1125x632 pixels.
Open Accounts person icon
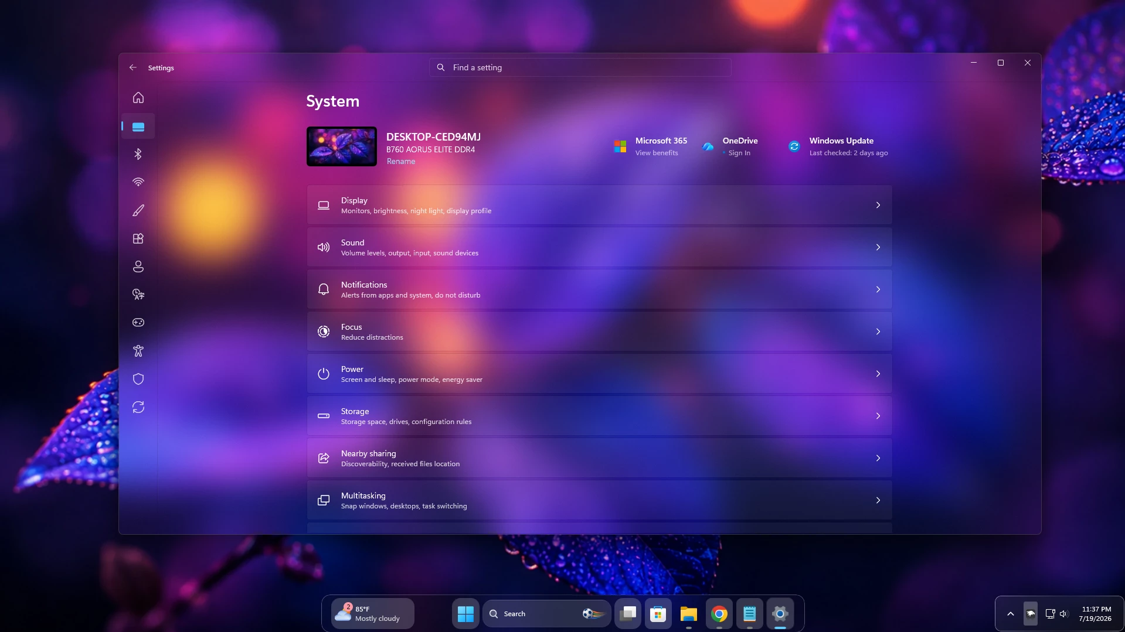(x=138, y=267)
